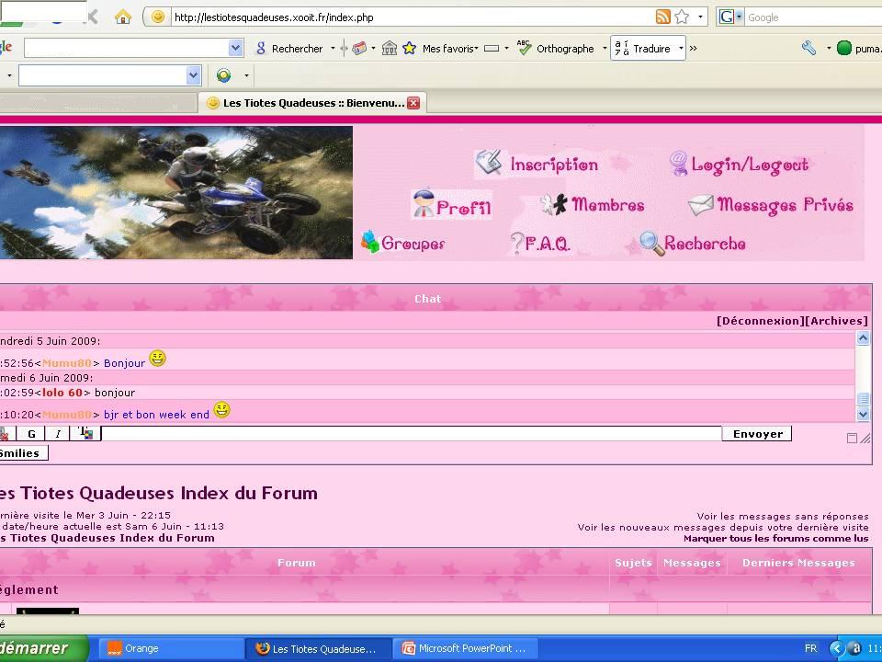Open Messages Privés envelope icon
The image size is (882, 662).
(700, 205)
